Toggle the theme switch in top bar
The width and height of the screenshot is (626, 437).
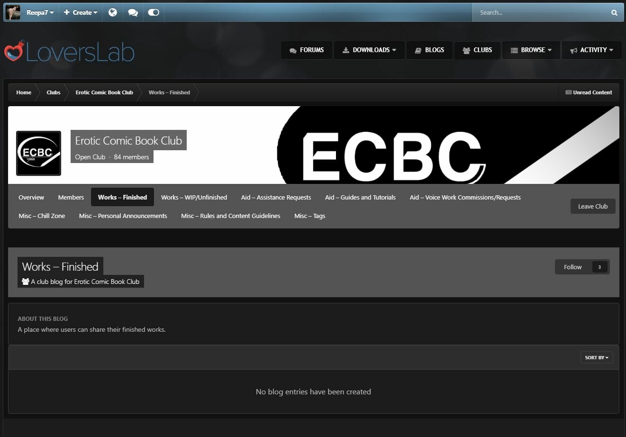(154, 12)
